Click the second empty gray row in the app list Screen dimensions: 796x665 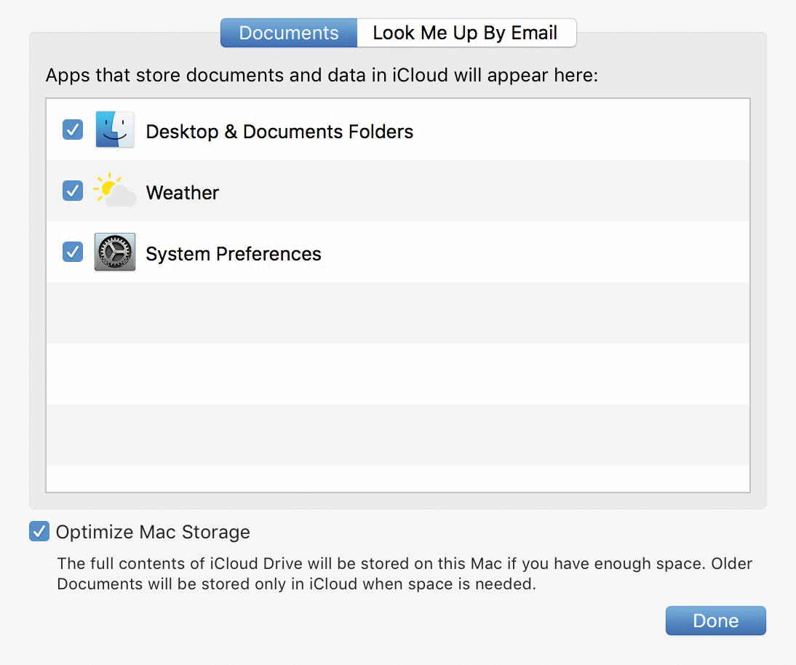click(398, 435)
